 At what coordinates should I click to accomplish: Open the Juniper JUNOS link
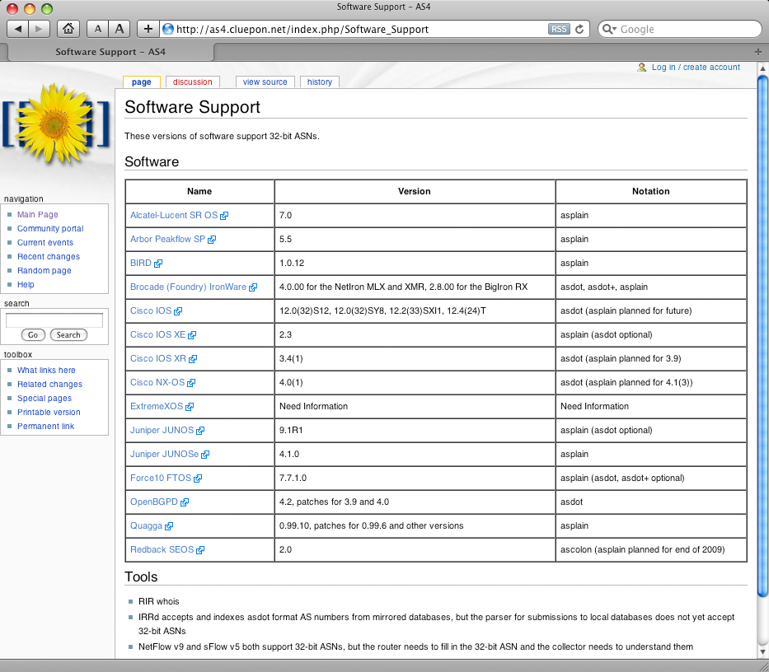tap(162, 430)
